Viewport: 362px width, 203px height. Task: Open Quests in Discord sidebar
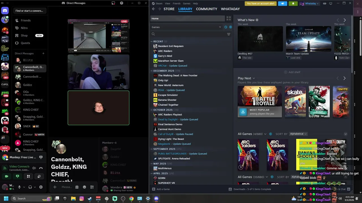click(30, 43)
